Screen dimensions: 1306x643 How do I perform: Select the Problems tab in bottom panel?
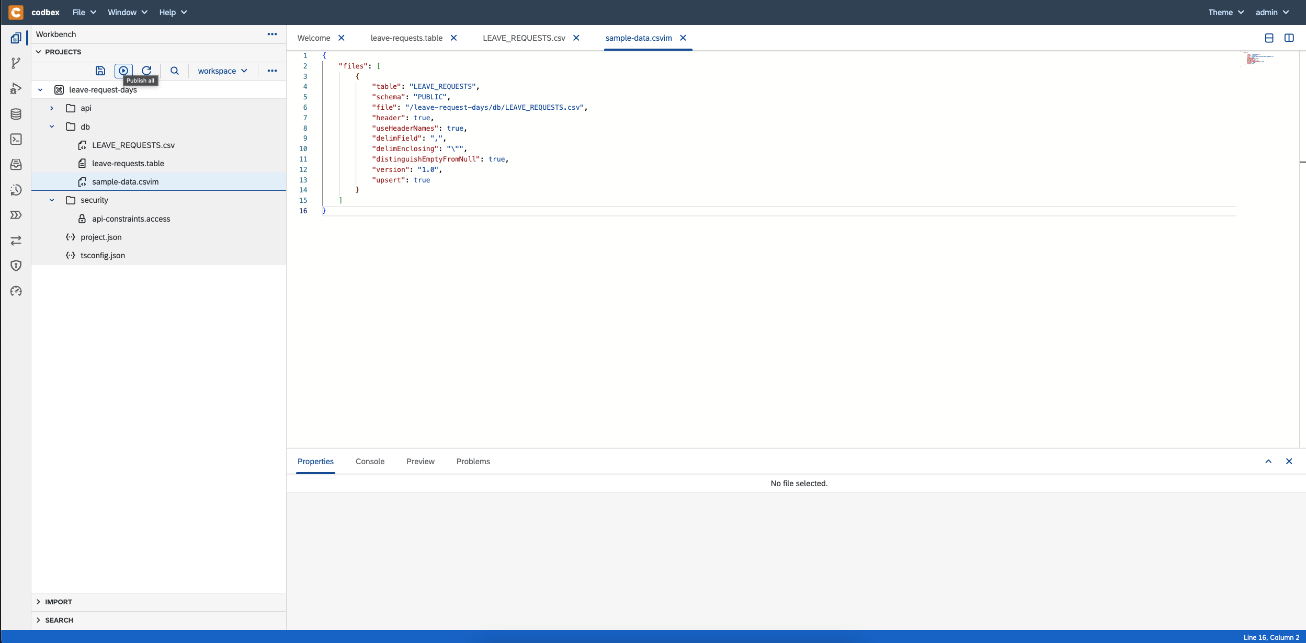click(x=473, y=462)
